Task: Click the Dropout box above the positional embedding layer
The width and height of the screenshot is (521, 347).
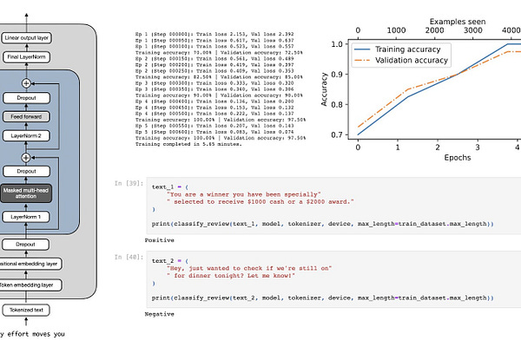Action: point(25,245)
